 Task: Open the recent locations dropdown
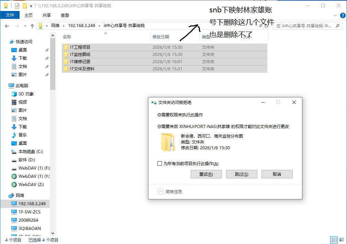[25, 26]
